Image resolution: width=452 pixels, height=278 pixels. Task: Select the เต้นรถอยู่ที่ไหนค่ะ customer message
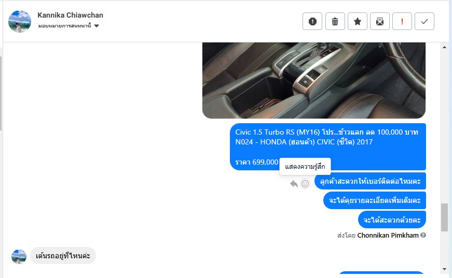pyautogui.click(x=63, y=256)
